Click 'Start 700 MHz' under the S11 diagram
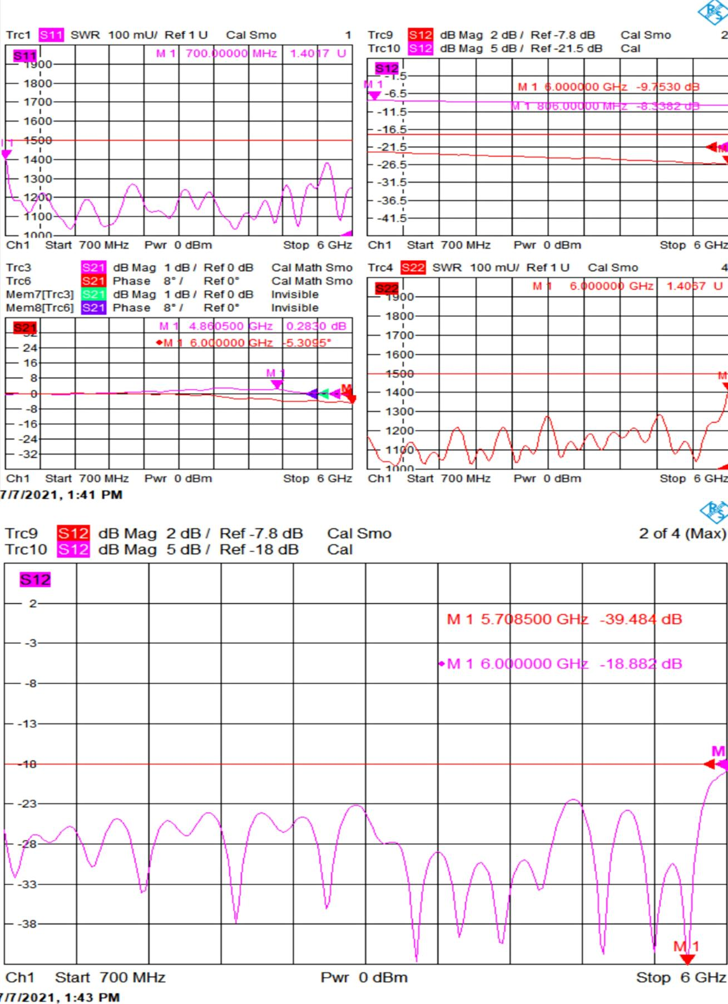Screen dimensions: 728x1004 (87, 245)
